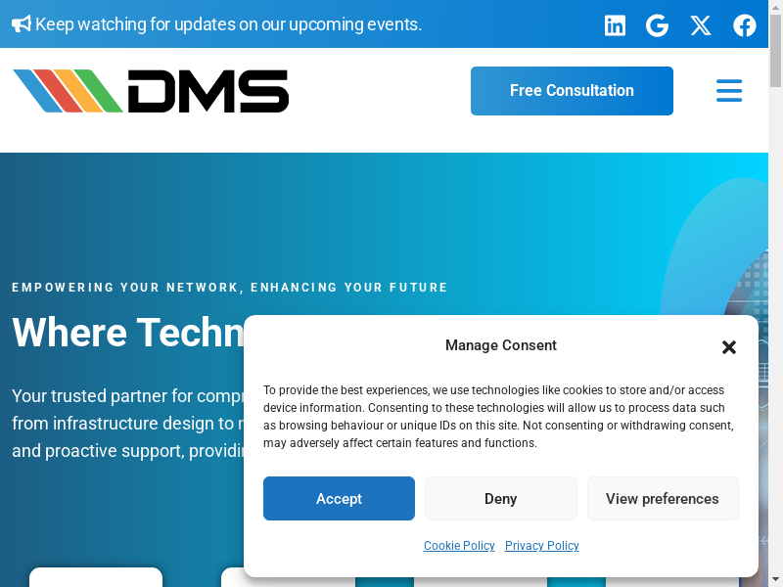Deny cookie consent
Image resolution: width=783 pixels, height=587 pixels.
500,499
